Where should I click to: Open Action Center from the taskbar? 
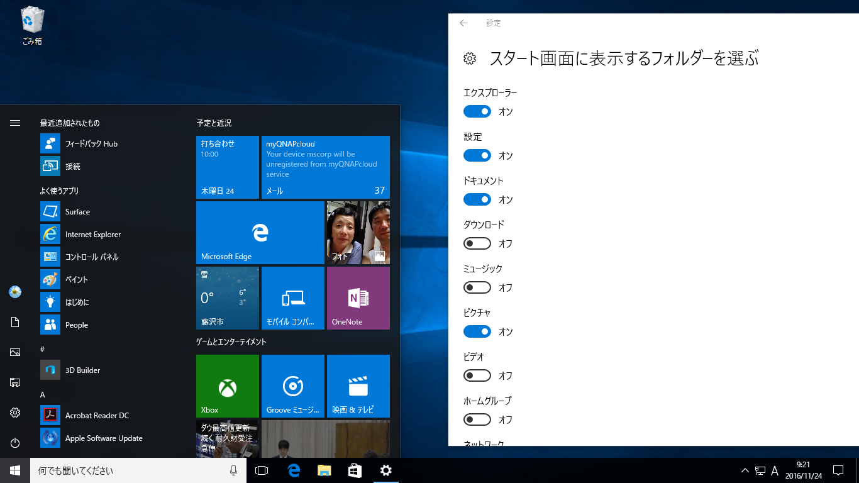coord(839,470)
